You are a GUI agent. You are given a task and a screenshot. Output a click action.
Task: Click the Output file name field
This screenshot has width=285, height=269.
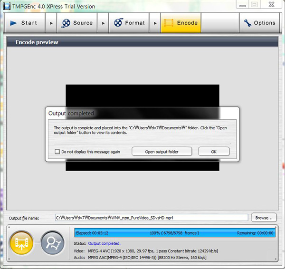click(152, 218)
